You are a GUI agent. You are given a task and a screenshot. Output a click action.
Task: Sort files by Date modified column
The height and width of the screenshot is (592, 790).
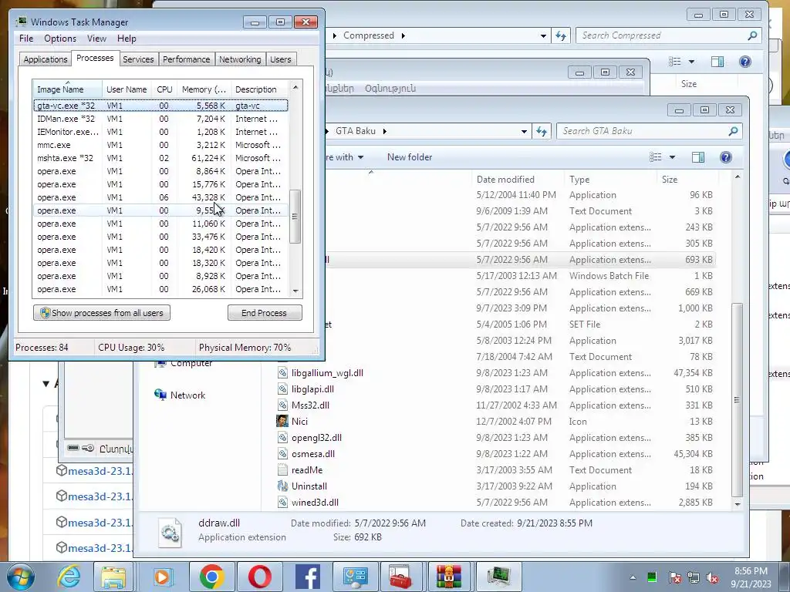pos(518,179)
